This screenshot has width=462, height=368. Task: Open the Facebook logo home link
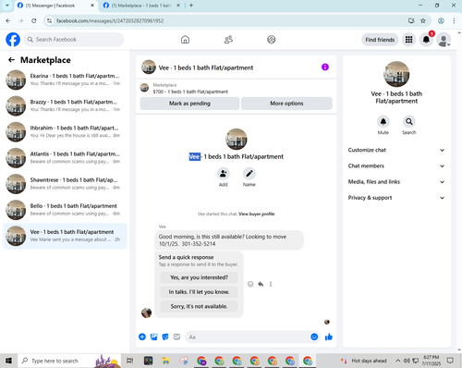click(13, 40)
